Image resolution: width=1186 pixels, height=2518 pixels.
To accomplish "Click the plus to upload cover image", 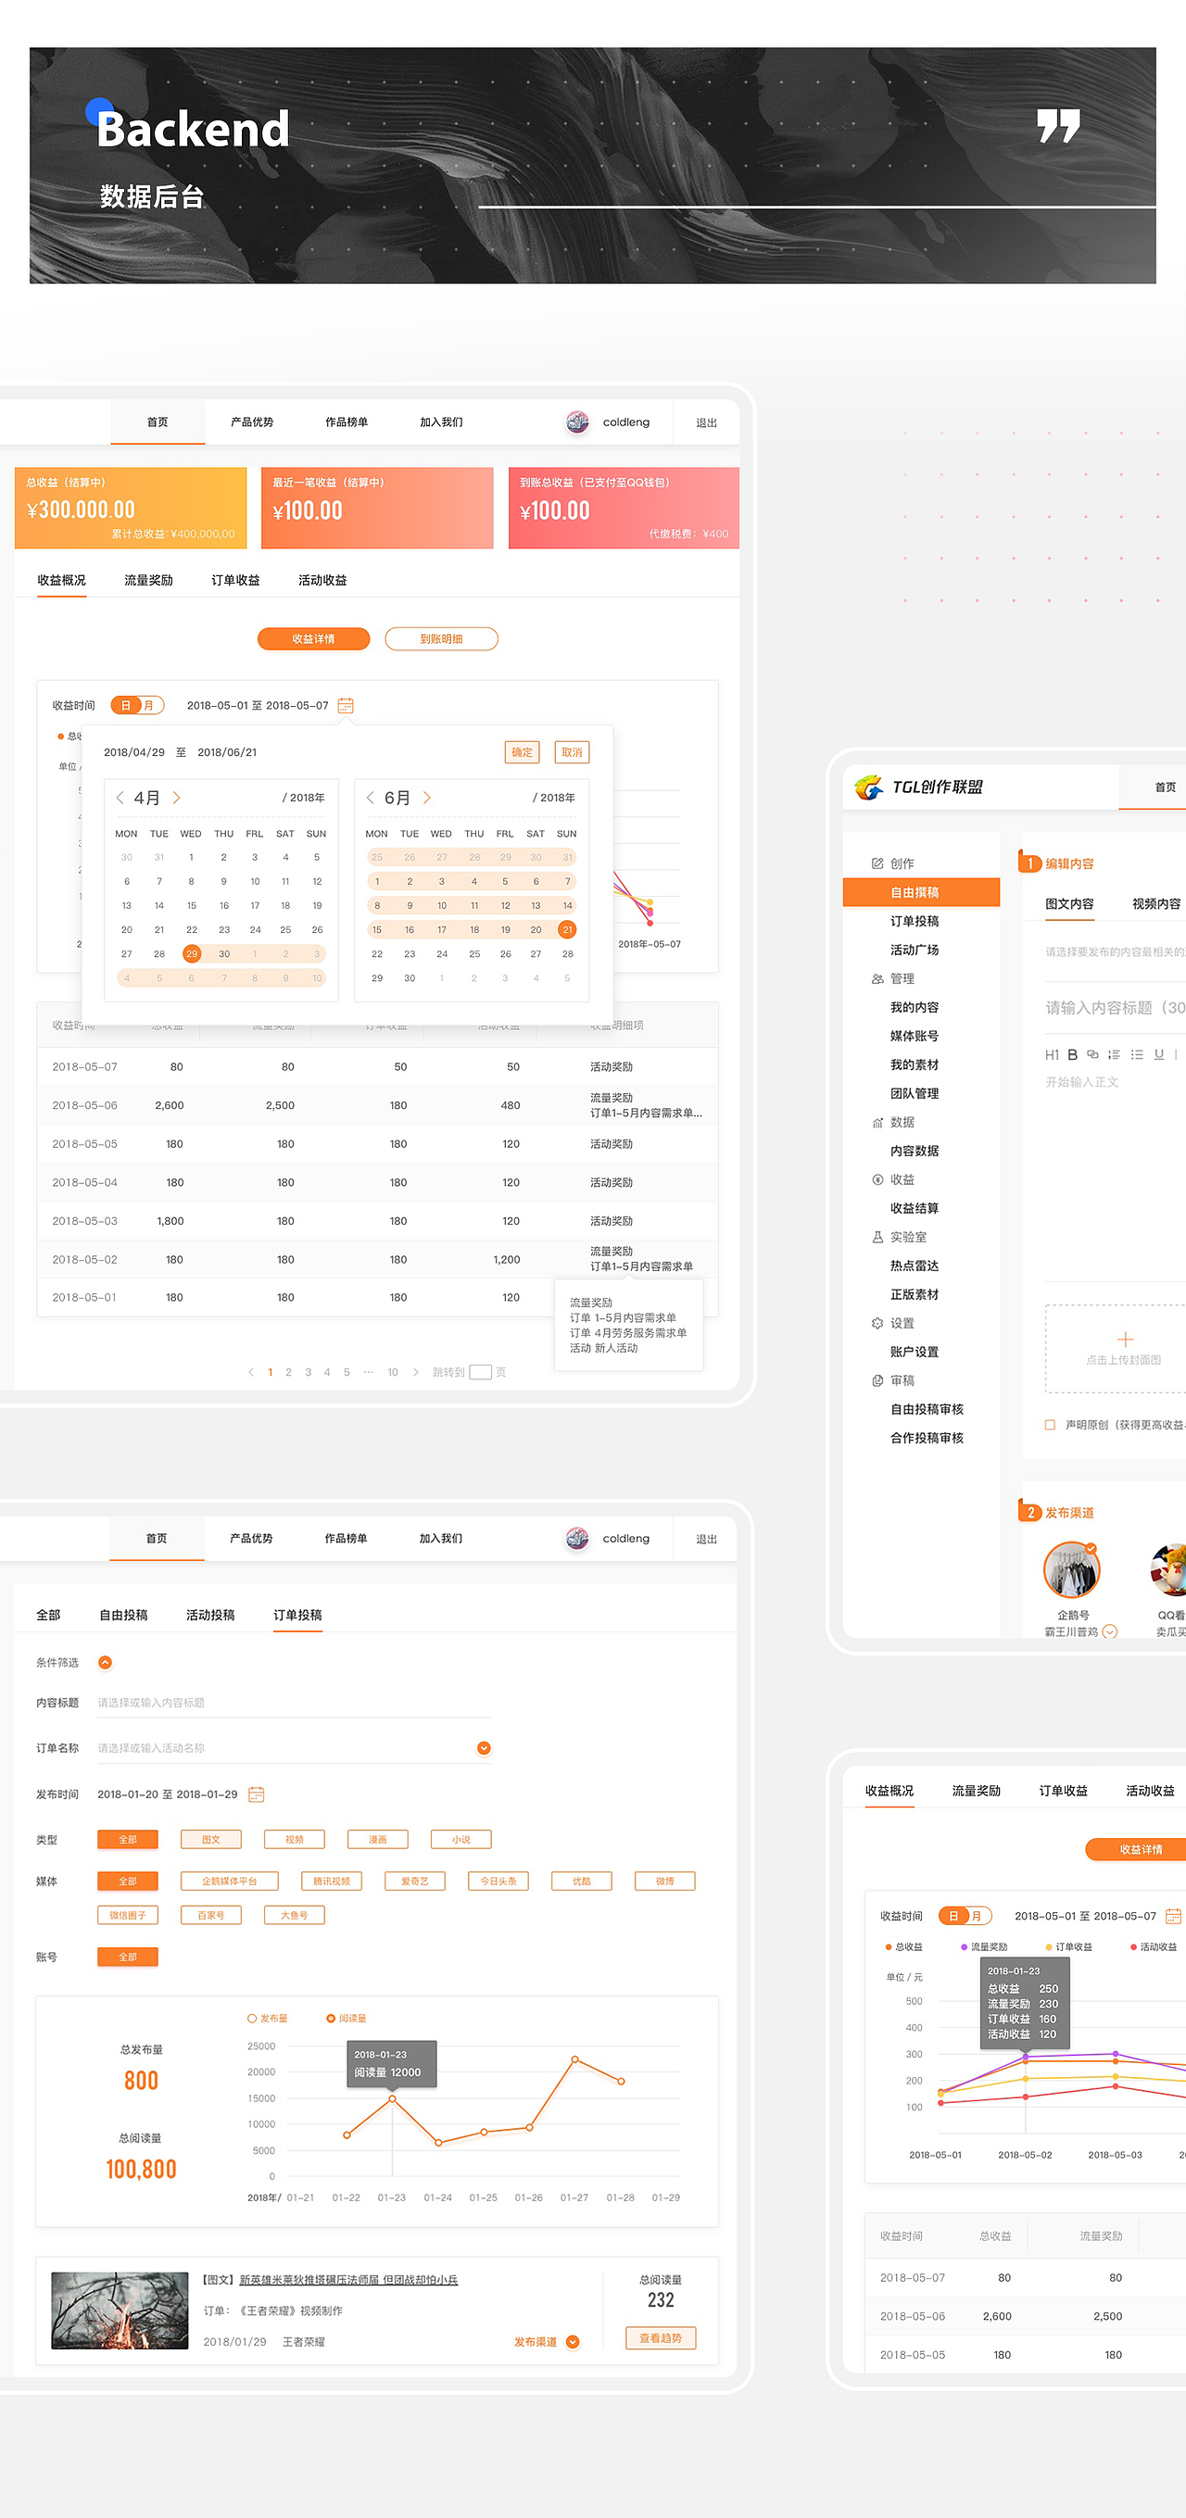I will (1125, 1340).
